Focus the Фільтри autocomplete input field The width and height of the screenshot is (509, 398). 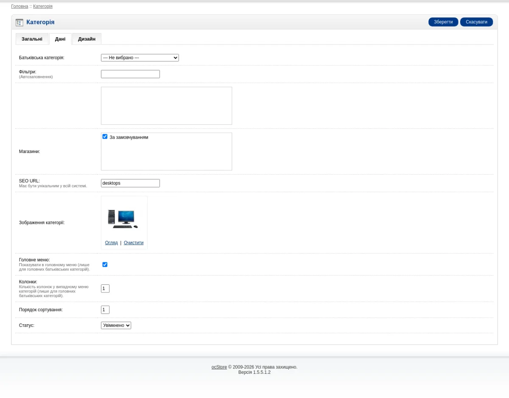click(x=130, y=74)
